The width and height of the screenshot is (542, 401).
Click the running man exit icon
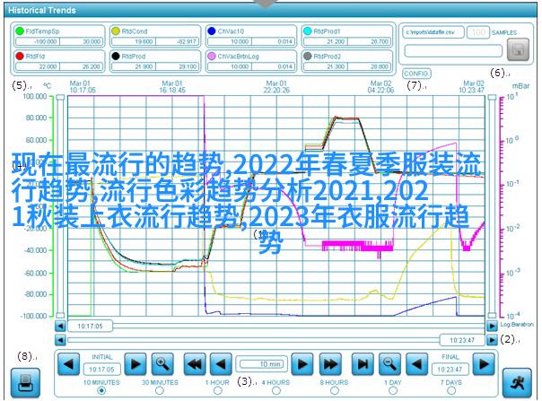[x=517, y=383]
